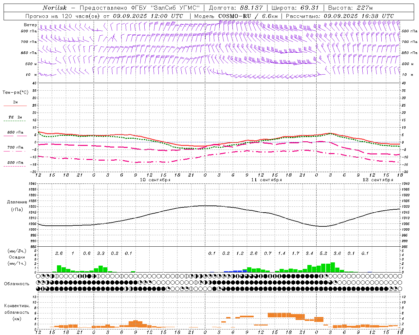Screen dimensions: 419x335
Task: Click the 'Осадки' precipitation label
Action: (x=17, y=257)
